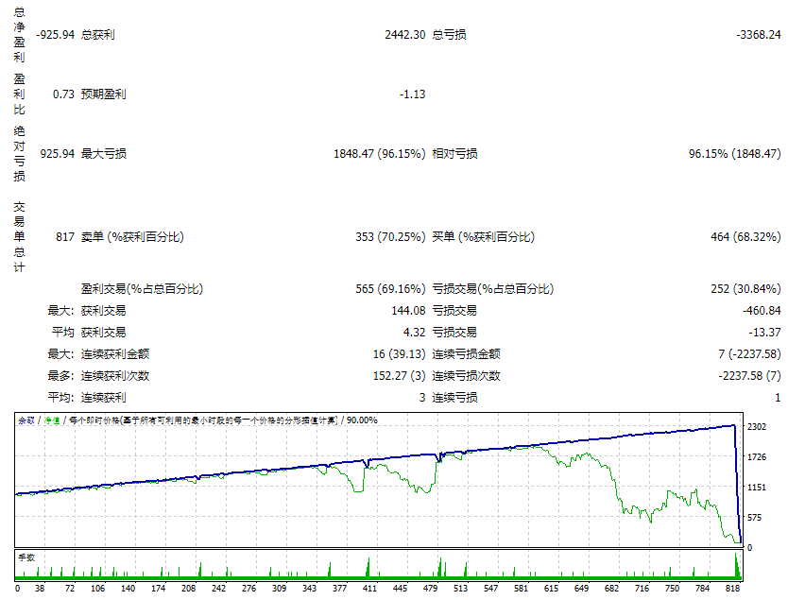The width and height of the screenshot is (788, 600).
Task: Select the average loss trade value -13.37
Action: [x=764, y=333]
